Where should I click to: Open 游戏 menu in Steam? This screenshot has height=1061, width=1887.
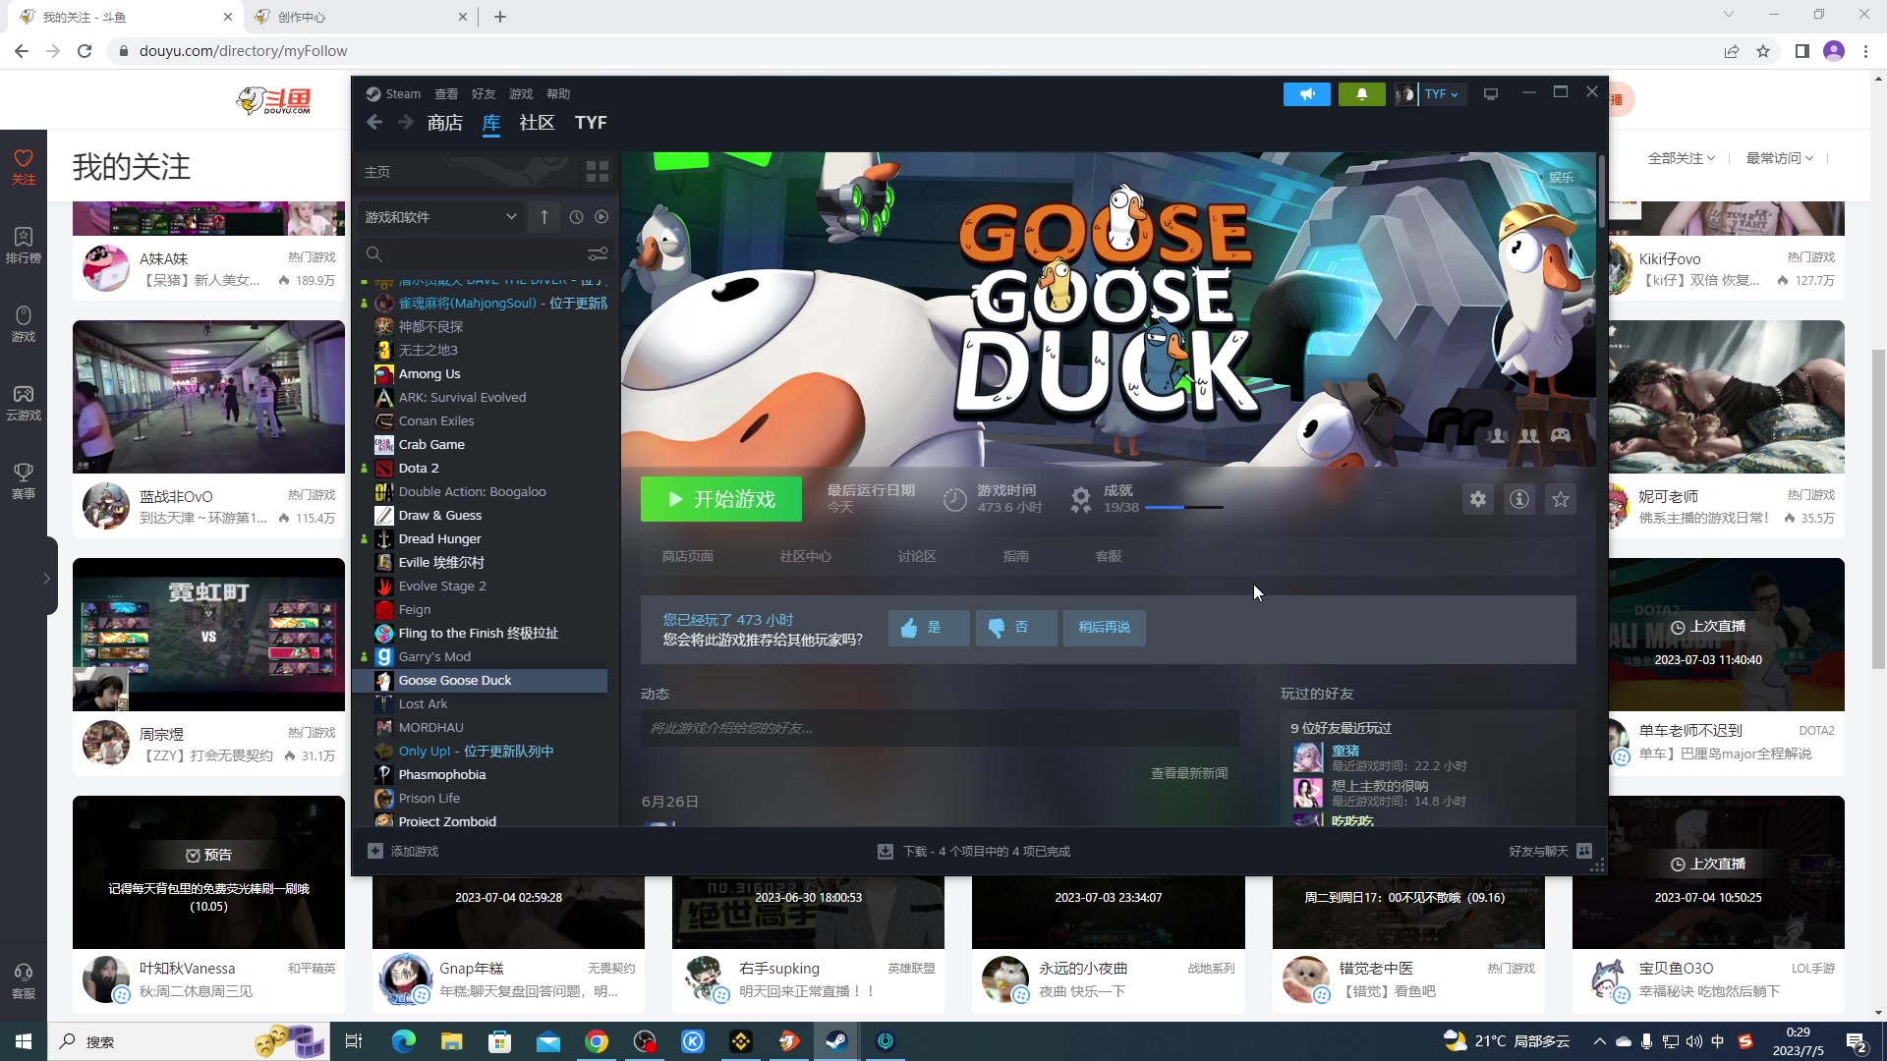coord(521,94)
